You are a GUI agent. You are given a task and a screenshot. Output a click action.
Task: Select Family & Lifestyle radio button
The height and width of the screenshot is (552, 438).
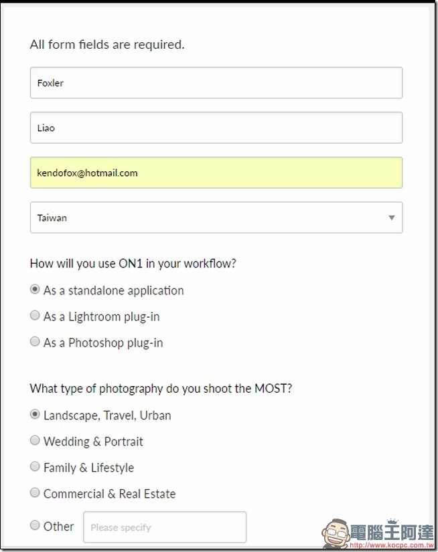(x=35, y=466)
